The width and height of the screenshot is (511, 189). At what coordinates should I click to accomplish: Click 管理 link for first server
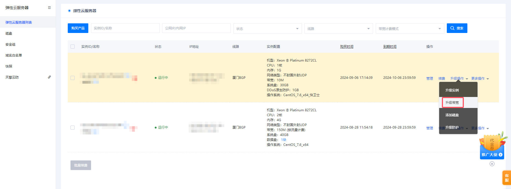click(430, 79)
